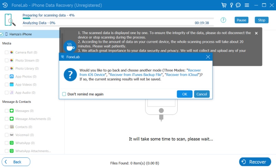The width and height of the screenshot is (276, 168).
Task: Confirm with the OK button
Action: [x=185, y=94]
